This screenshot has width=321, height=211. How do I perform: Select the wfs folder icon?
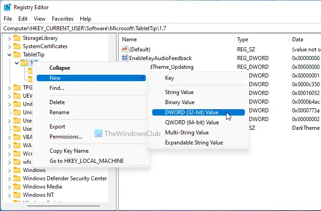(x=17, y=161)
